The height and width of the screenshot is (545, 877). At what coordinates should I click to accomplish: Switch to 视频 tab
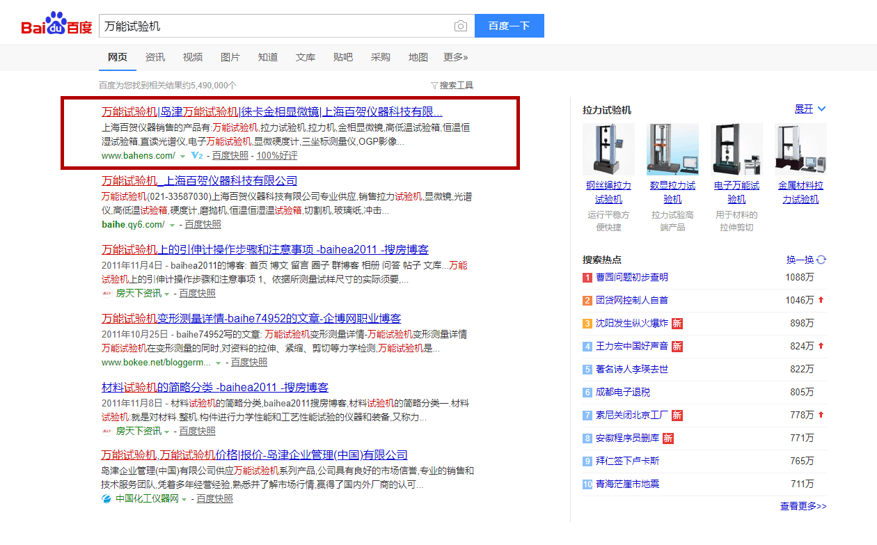(x=193, y=57)
